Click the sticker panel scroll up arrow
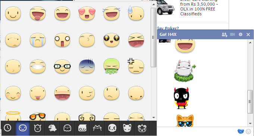The width and height of the screenshot is (254, 136). (153, 4)
